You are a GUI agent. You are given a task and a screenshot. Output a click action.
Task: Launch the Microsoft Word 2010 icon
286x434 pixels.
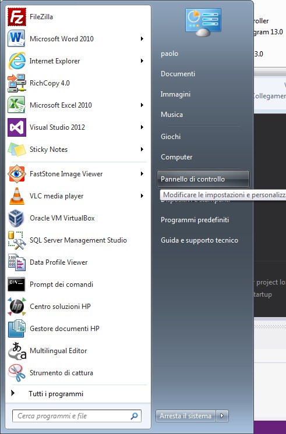(x=17, y=38)
